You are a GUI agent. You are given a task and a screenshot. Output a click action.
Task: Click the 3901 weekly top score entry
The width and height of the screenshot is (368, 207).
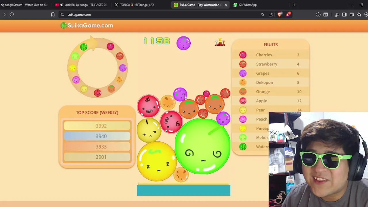97,157
